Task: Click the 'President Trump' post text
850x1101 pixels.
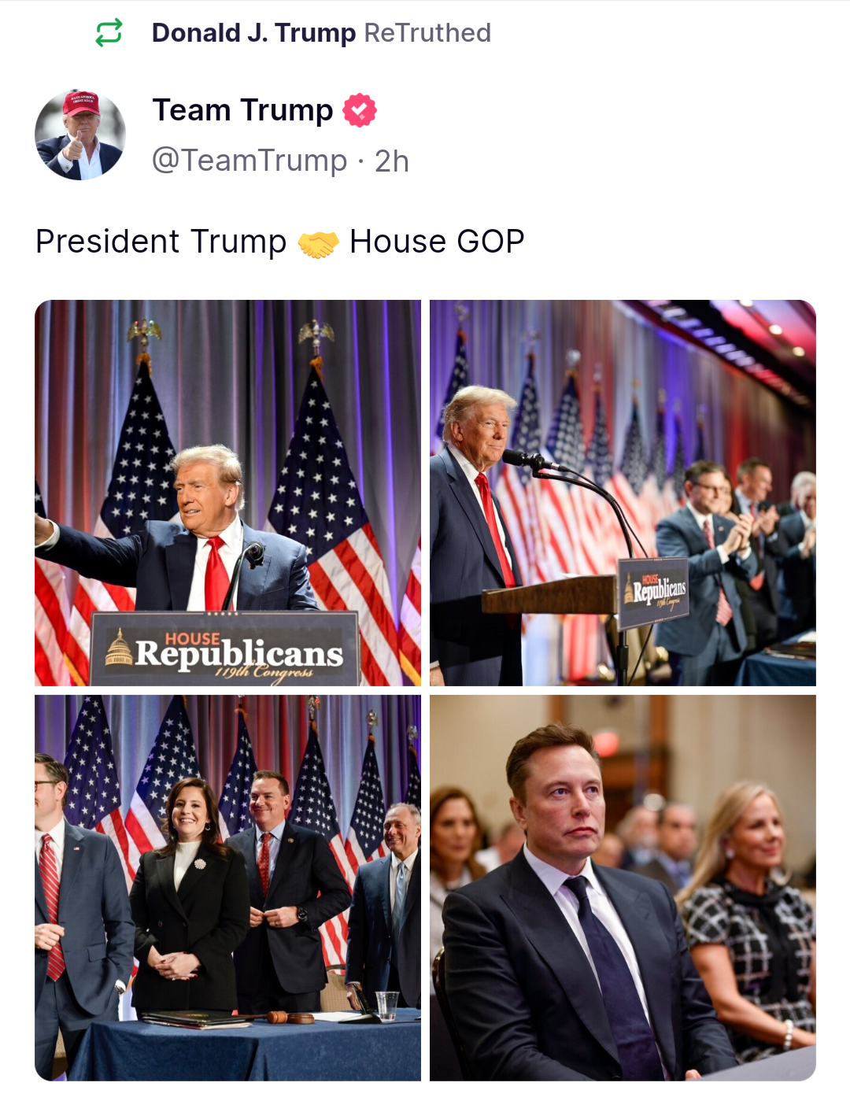Action: 161,242
